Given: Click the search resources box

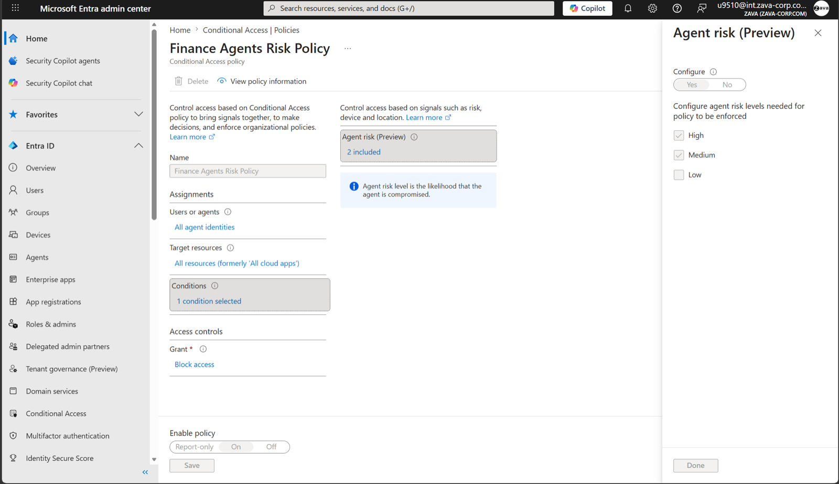Looking at the screenshot, I should (x=409, y=8).
